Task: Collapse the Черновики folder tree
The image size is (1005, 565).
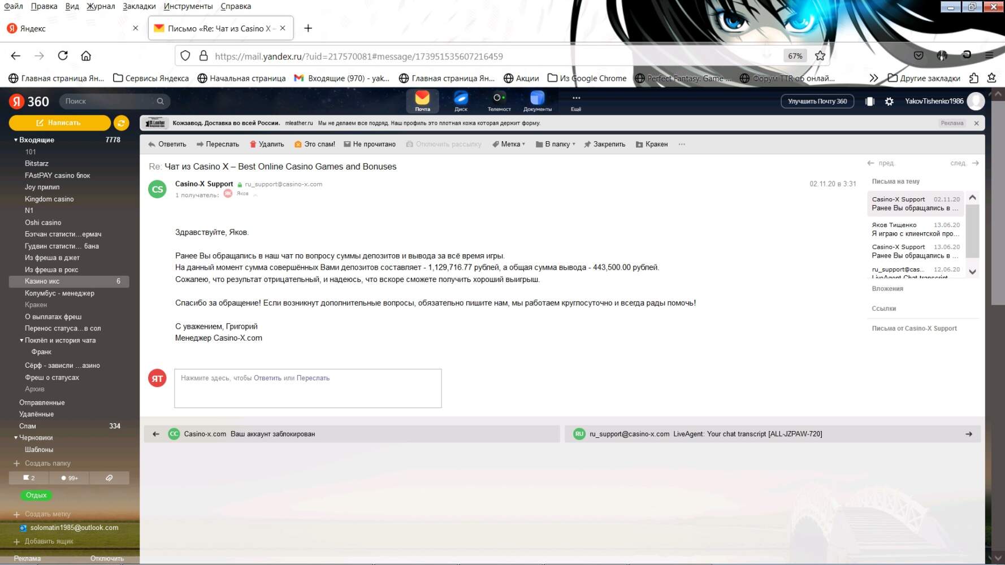Action: pyautogui.click(x=16, y=437)
